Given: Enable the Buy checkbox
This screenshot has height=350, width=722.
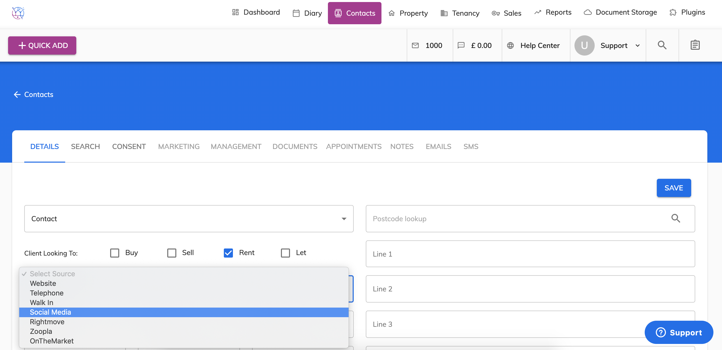Looking at the screenshot, I should point(115,253).
